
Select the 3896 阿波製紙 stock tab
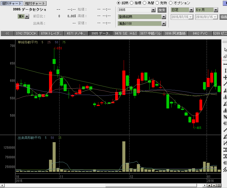coord(175,33)
